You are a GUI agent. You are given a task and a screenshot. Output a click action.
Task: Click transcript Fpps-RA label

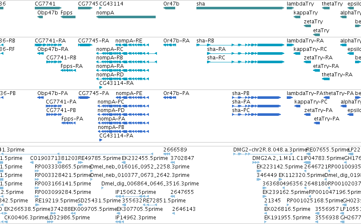click(72, 66)
